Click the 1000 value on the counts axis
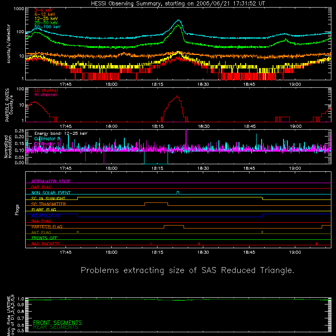This screenshot has height=336, width=336. [19, 9]
